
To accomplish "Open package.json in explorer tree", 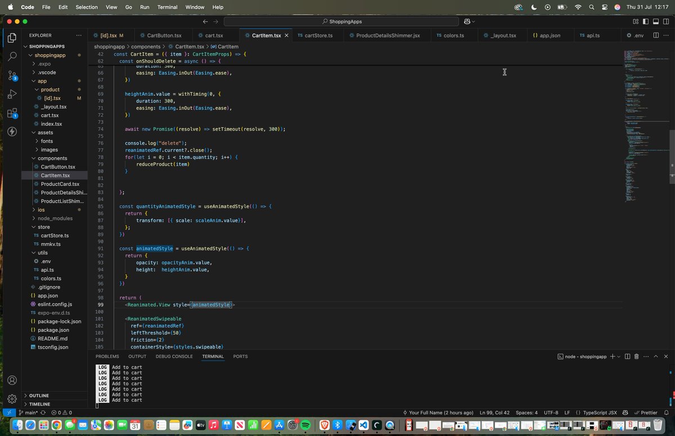I will pyautogui.click(x=53, y=330).
